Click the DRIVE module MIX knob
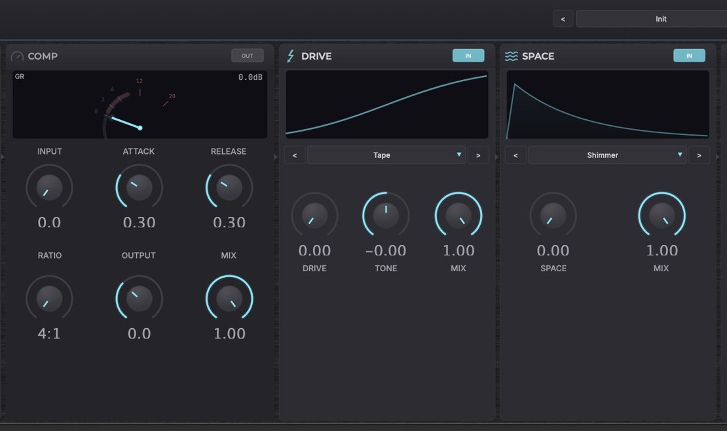727x431 pixels. tap(458, 216)
